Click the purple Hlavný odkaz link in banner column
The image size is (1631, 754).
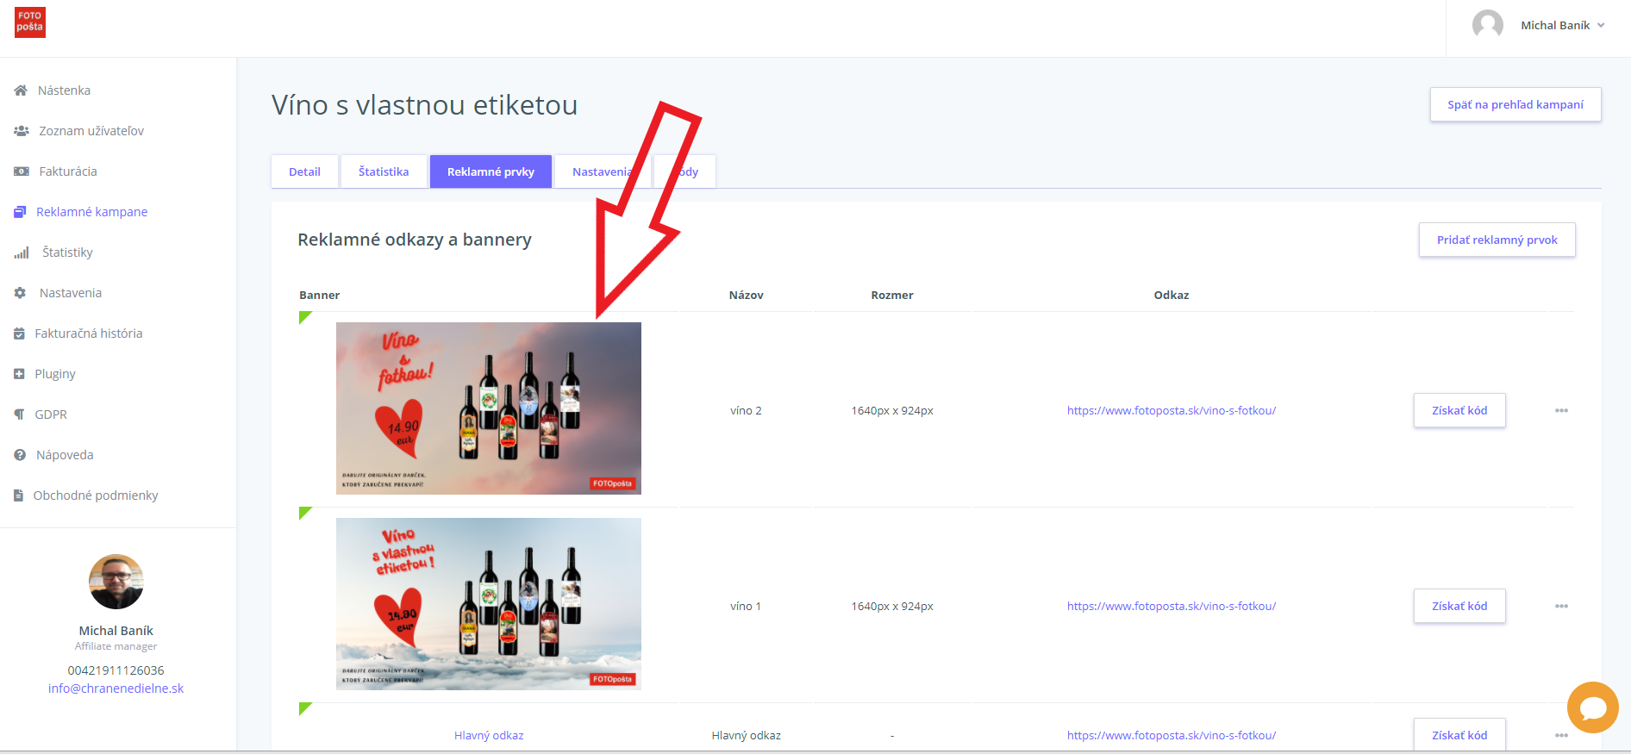click(x=489, y=735)
